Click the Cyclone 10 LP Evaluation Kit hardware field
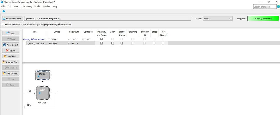Image resolution: width=280 pixels, height=115 pixels. click(108, 18)
